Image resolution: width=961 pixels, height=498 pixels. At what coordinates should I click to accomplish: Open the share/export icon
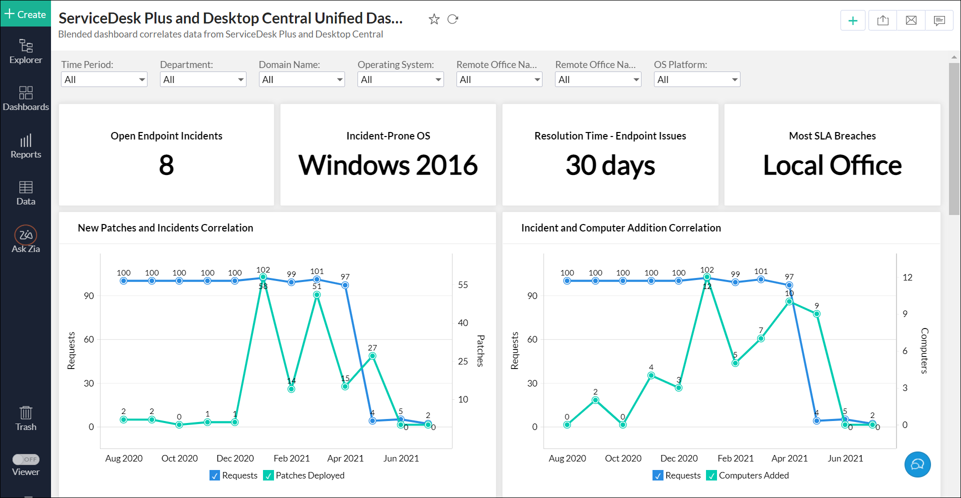point(882,20)
